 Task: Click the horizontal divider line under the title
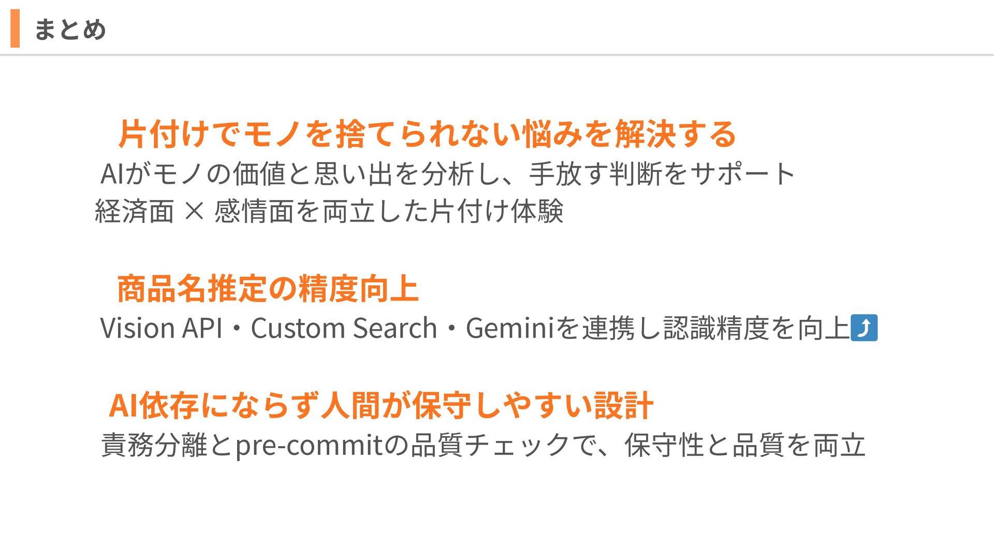[497, 54]
